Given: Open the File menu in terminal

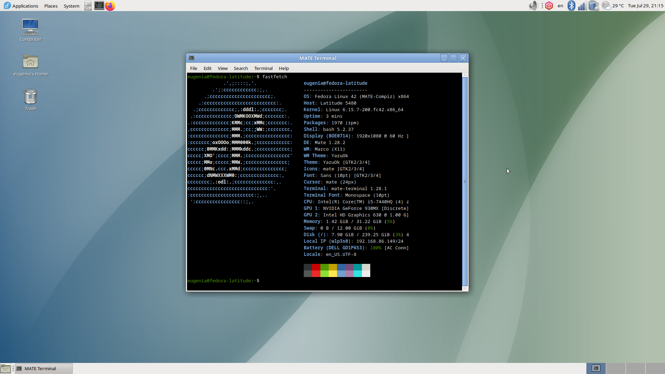Looking at the screenshot, I should tap(194, 68).
